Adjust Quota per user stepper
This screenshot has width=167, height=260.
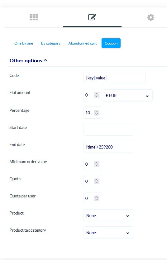(x=97, y=198)
